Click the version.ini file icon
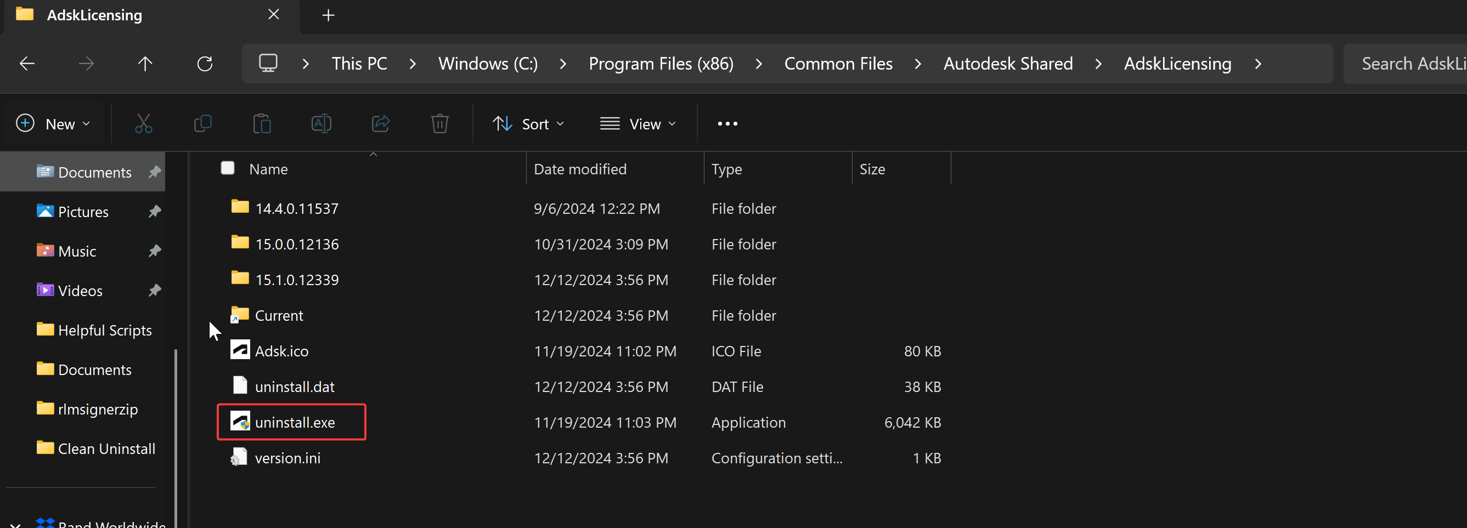1467x528 pixels. (x=239, y=457)
